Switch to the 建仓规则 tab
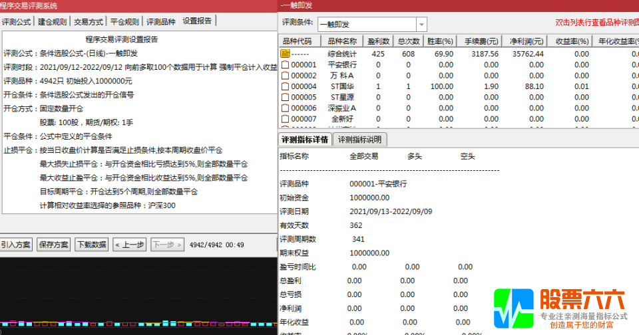 (x=52, y=21)
